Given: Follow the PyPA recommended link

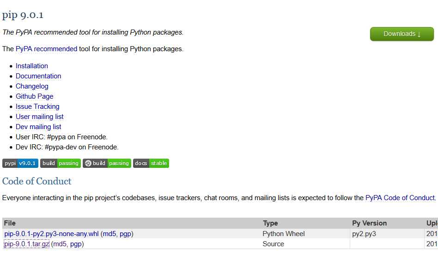Looking at the screenshot, I should pyautogui.click(x=46, y=49).
